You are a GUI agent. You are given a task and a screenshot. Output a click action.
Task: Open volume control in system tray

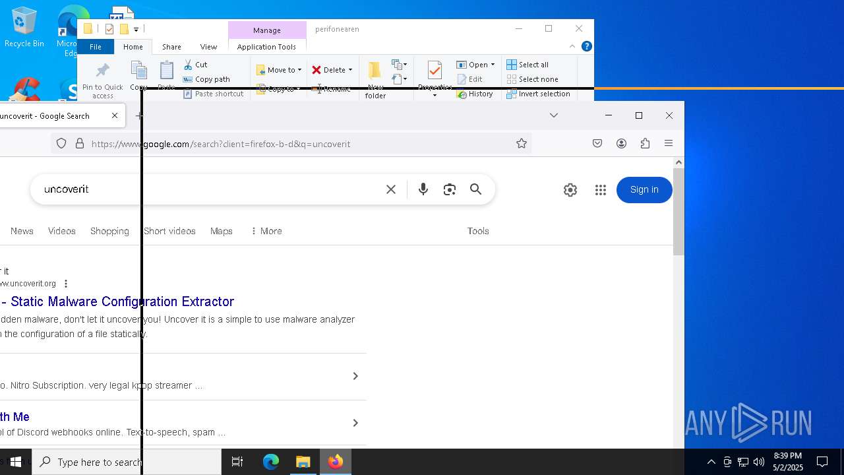click(x=758, y=462)
